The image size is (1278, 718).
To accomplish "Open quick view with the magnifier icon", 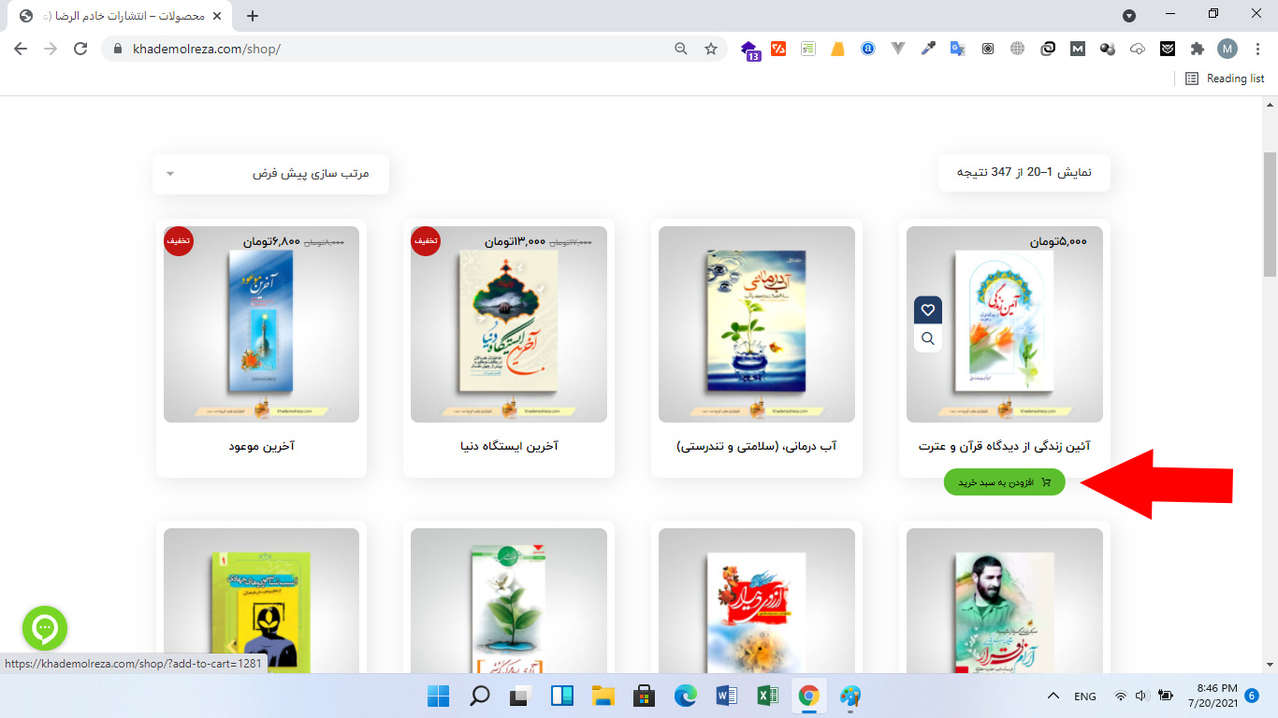I will click(927, 337).
